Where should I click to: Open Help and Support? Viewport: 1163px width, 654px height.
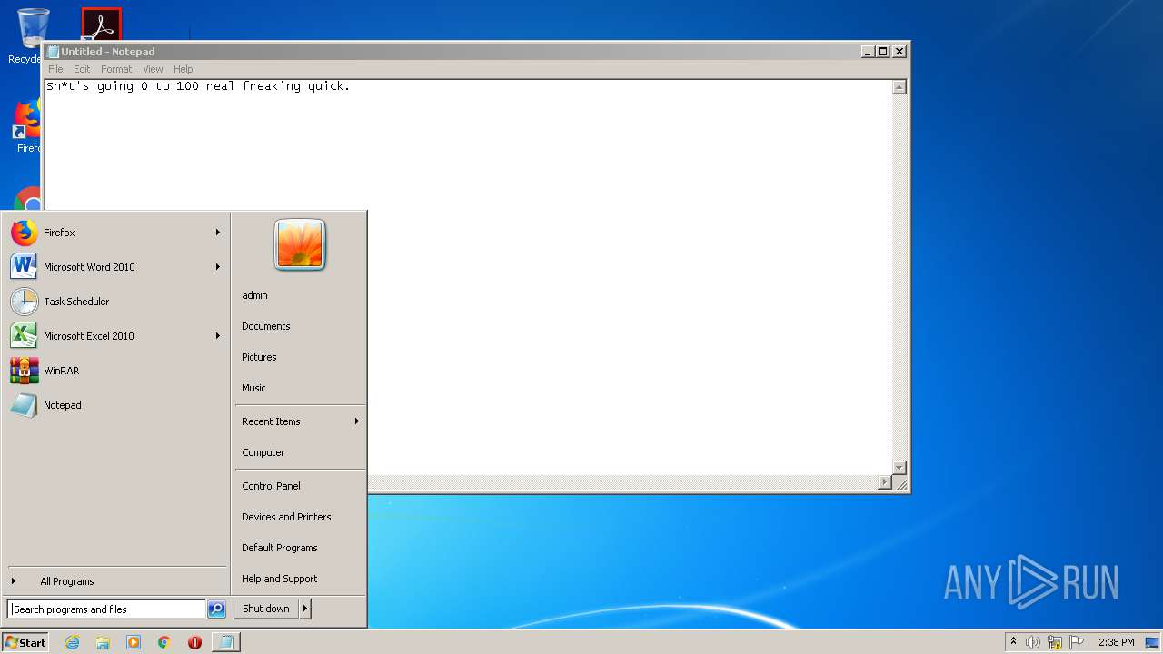[300, 579]
